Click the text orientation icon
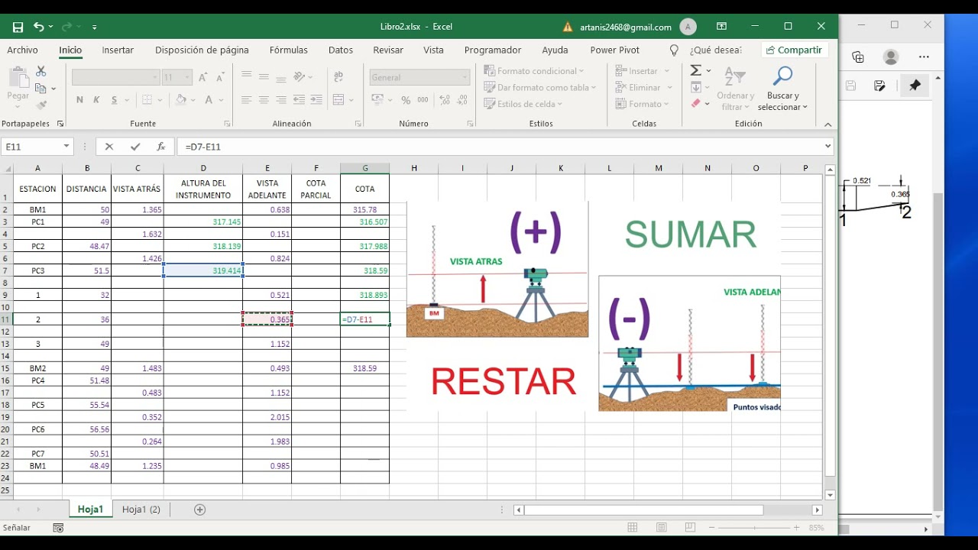Screen dimensions: 978x550 (x=300, y=76)
